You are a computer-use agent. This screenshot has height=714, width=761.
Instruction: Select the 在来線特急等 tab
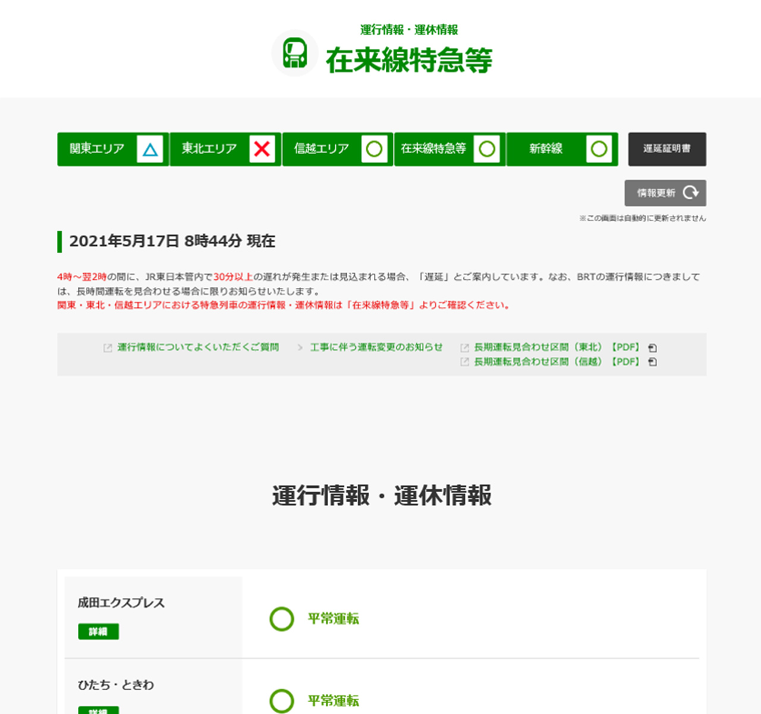click(450, 149)
